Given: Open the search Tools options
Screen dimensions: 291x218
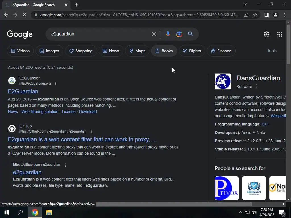Looking at the screenshot, I should [272, 51].
